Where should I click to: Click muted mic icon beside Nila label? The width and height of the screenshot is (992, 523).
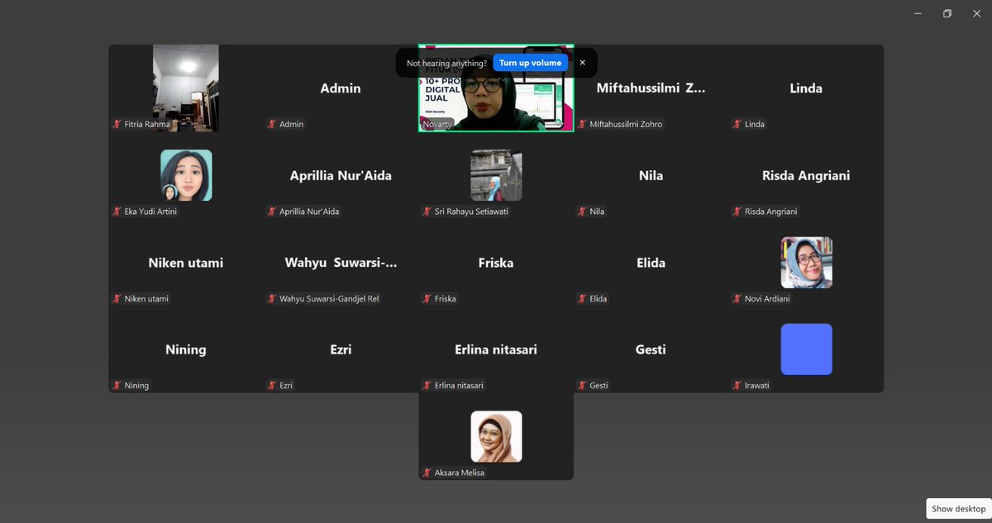582,212
